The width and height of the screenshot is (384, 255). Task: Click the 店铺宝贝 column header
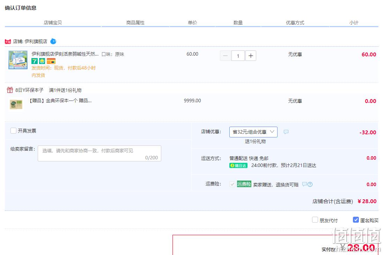(x=53, y=23)
